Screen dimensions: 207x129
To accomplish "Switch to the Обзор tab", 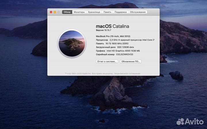I will pyautogui.click(x=67, y=12).
